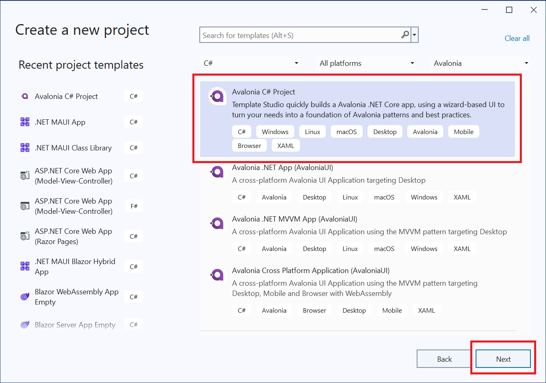Screen dimensions: 546x383
Task: Click the Avalonia C# Project recent template icon
Action: point(25,96)
